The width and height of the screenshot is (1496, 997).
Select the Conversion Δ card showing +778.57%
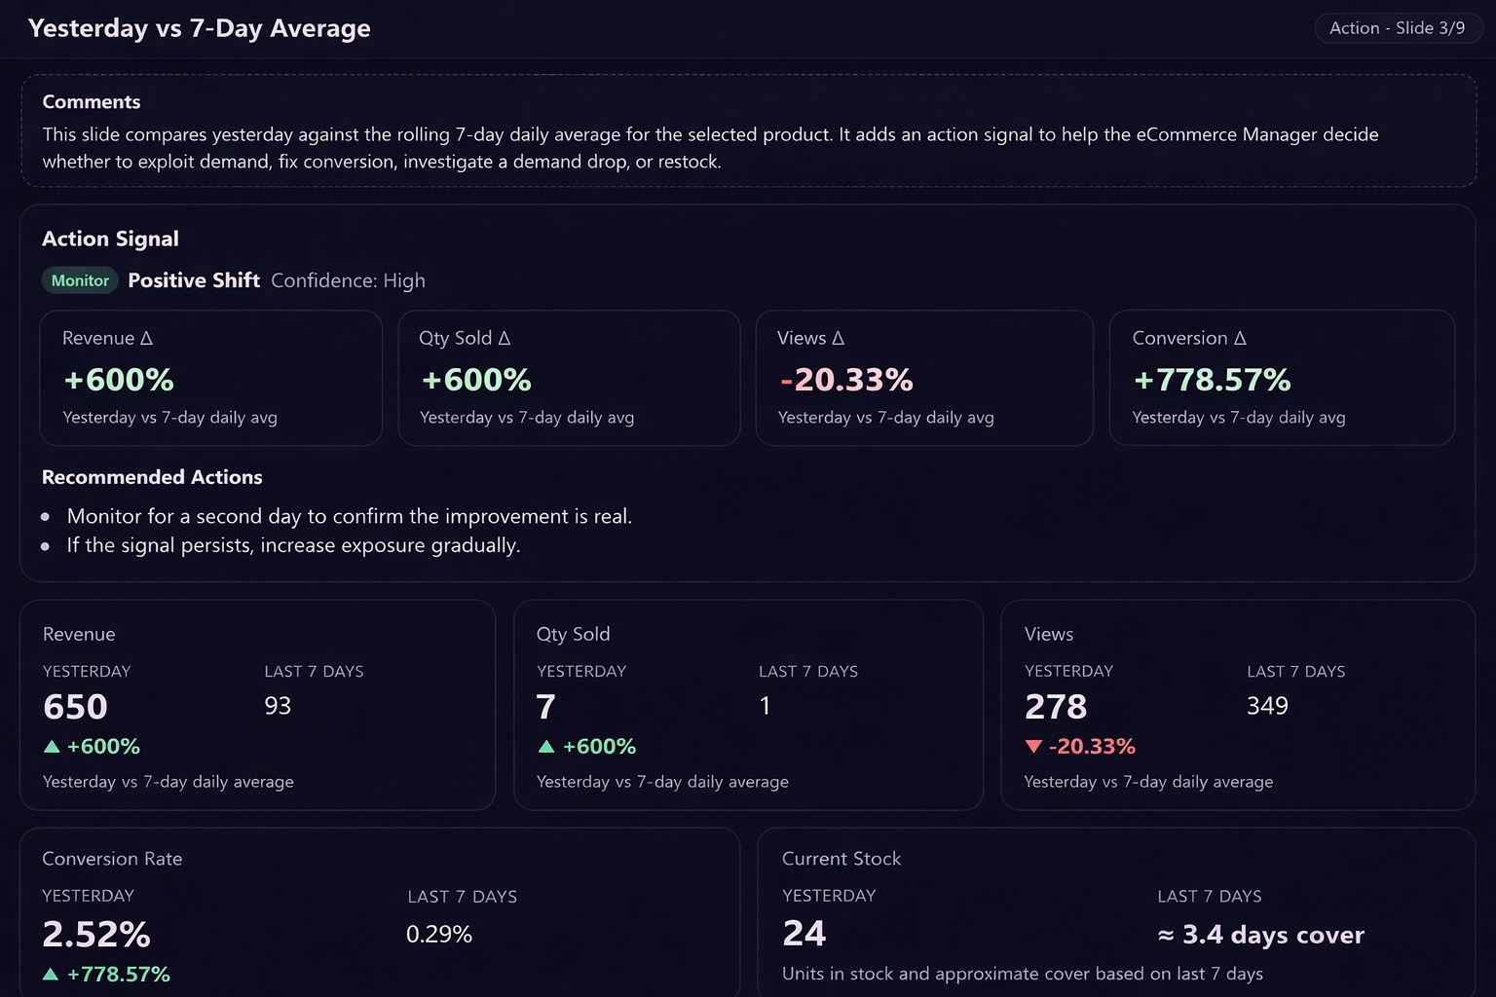point(1282,378)
